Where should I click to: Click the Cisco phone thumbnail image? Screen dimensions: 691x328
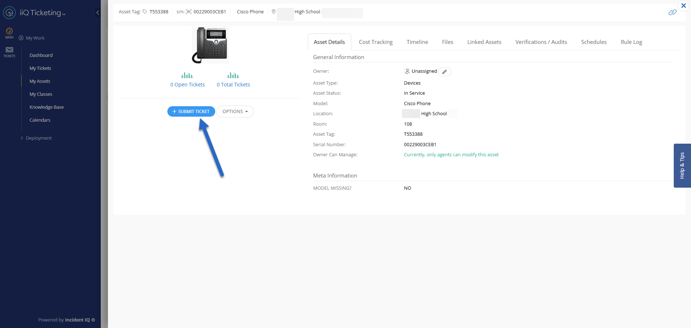pyautogui.click(x=211, y=45)
